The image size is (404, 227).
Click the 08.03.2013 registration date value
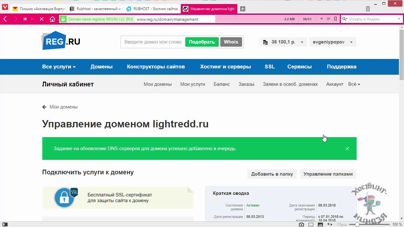pyautogui.click(x=255, y=217)
